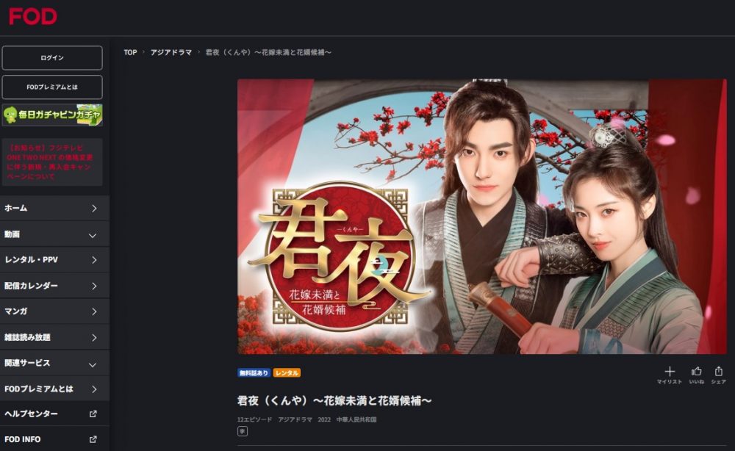Open レンタル・PPV menu item

[x=54, y=260]
